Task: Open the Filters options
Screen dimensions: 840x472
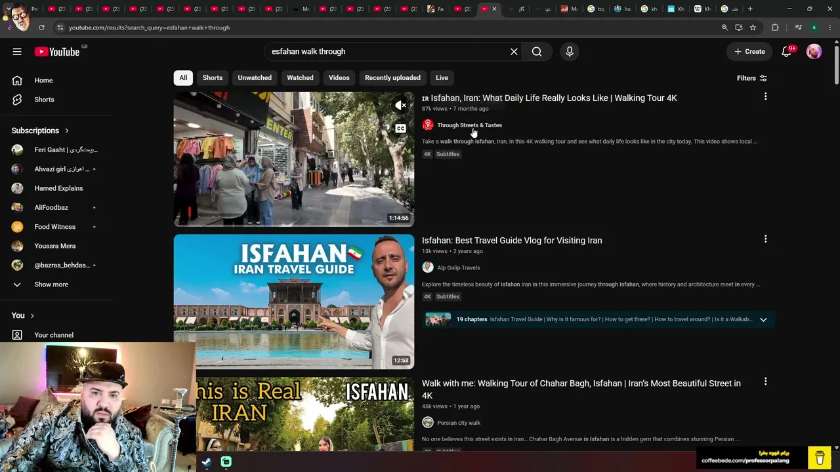Action: point(752,78)
